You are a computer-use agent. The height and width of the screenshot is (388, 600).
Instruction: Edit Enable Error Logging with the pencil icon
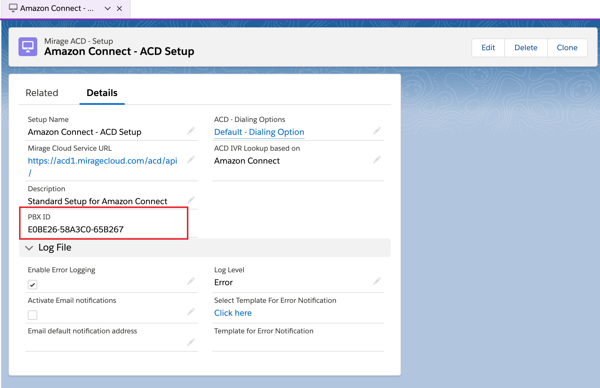191,281
